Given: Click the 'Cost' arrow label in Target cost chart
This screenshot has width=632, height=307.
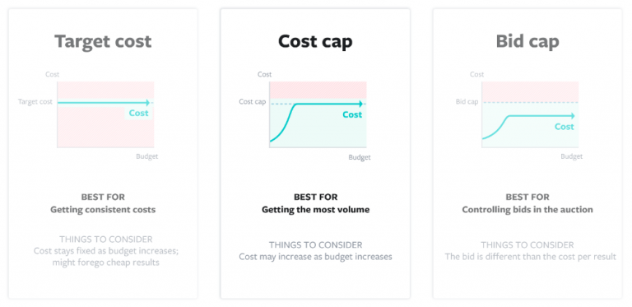Looking at the screenshot, I should coord(138,114).
